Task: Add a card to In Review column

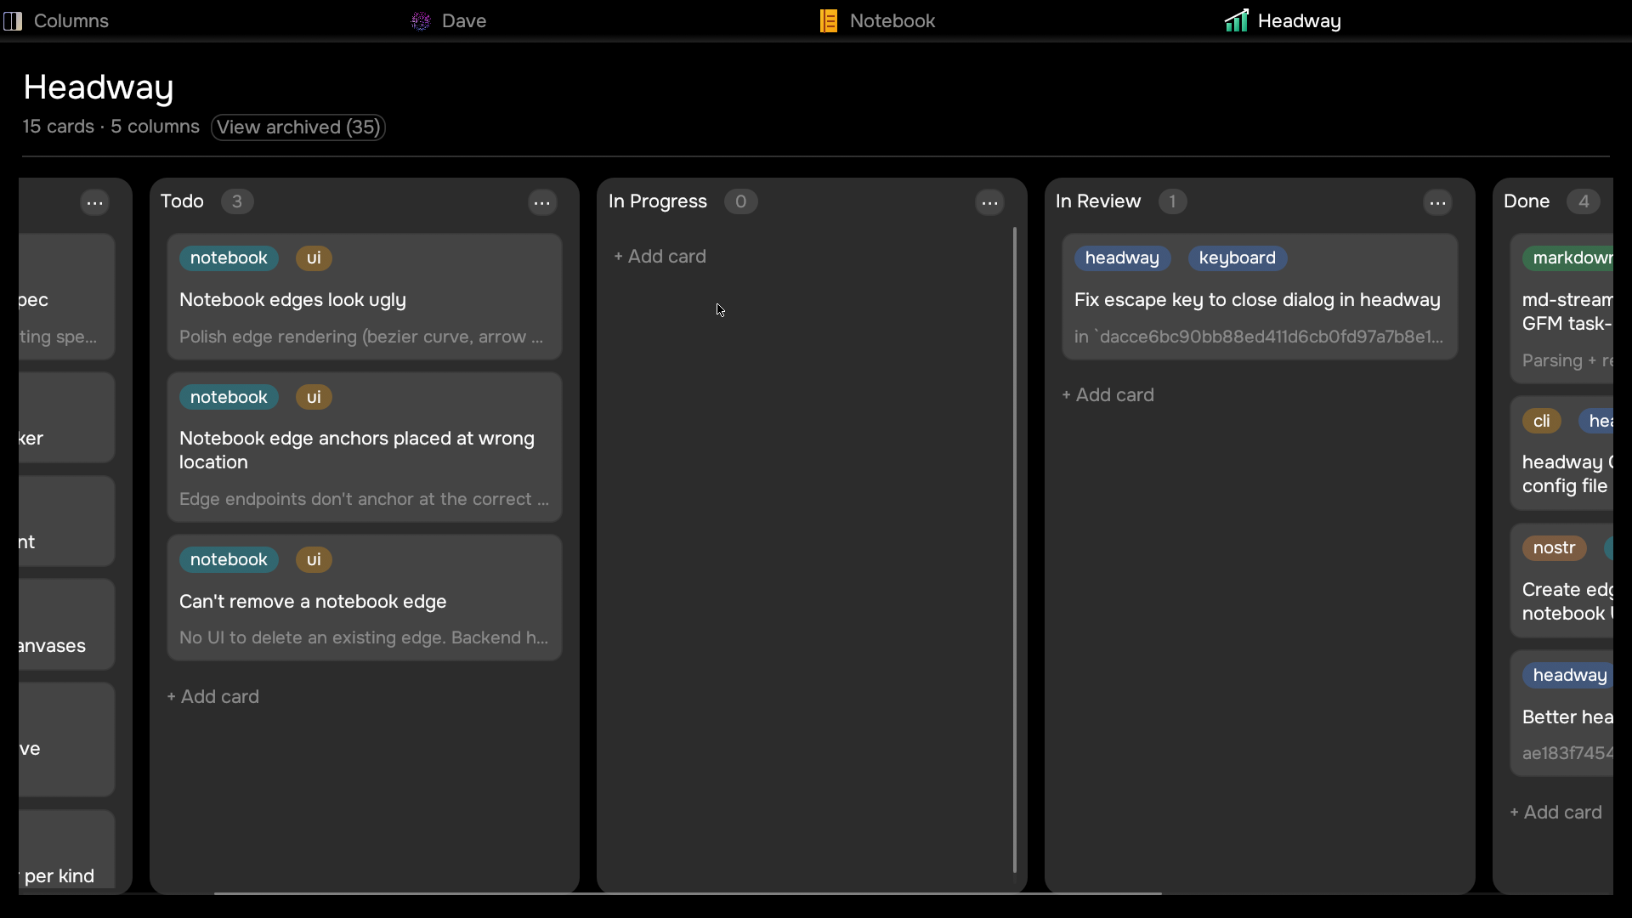Action: click(1108, 395)
